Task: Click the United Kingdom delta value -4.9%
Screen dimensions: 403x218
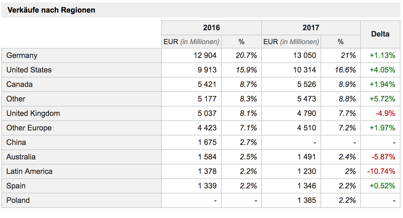Action: [x=385, y=113]
